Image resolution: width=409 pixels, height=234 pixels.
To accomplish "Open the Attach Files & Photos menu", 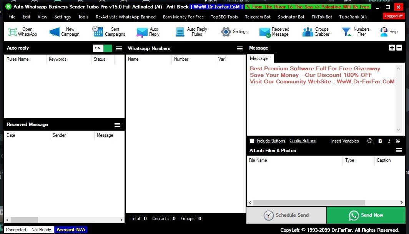I will click(399, 150).
